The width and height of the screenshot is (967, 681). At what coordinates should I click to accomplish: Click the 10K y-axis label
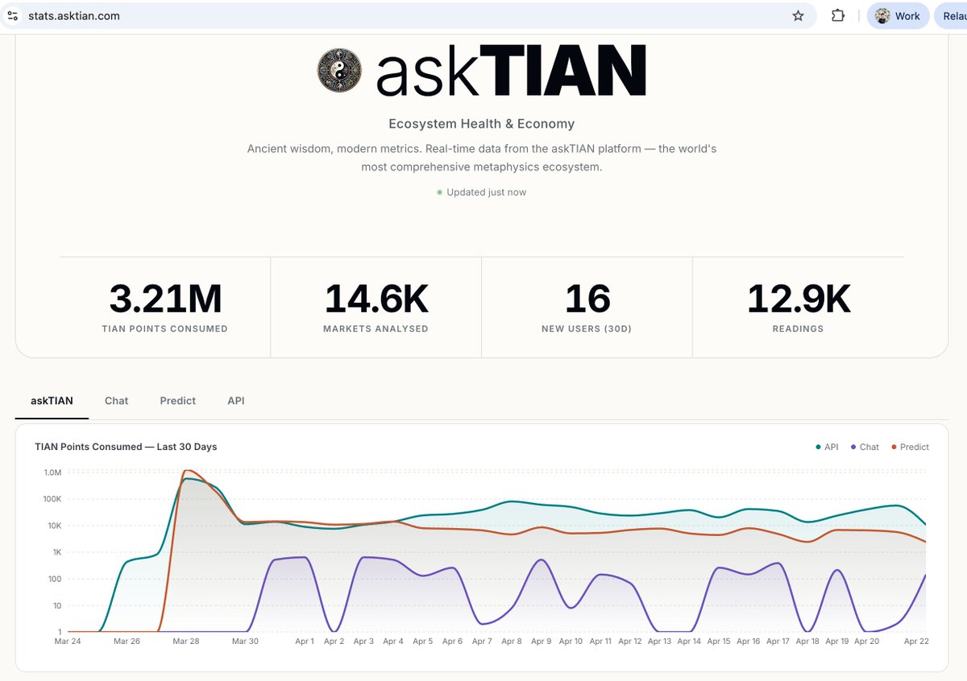click(54, 526)
